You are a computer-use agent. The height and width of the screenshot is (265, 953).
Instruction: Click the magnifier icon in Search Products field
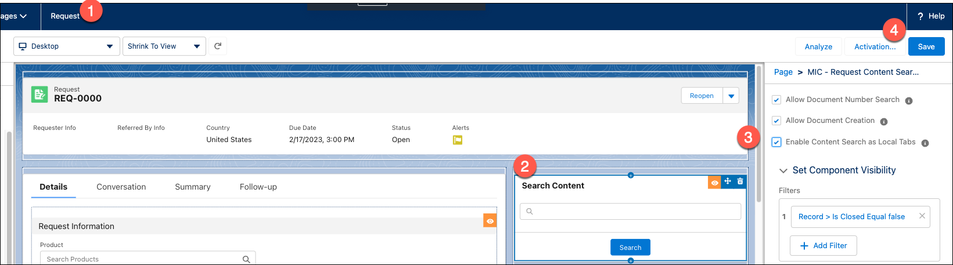click(246, 259)
